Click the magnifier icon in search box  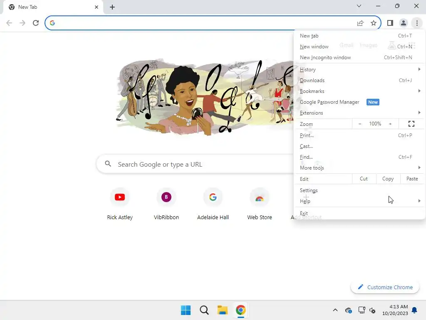(108, 164)
